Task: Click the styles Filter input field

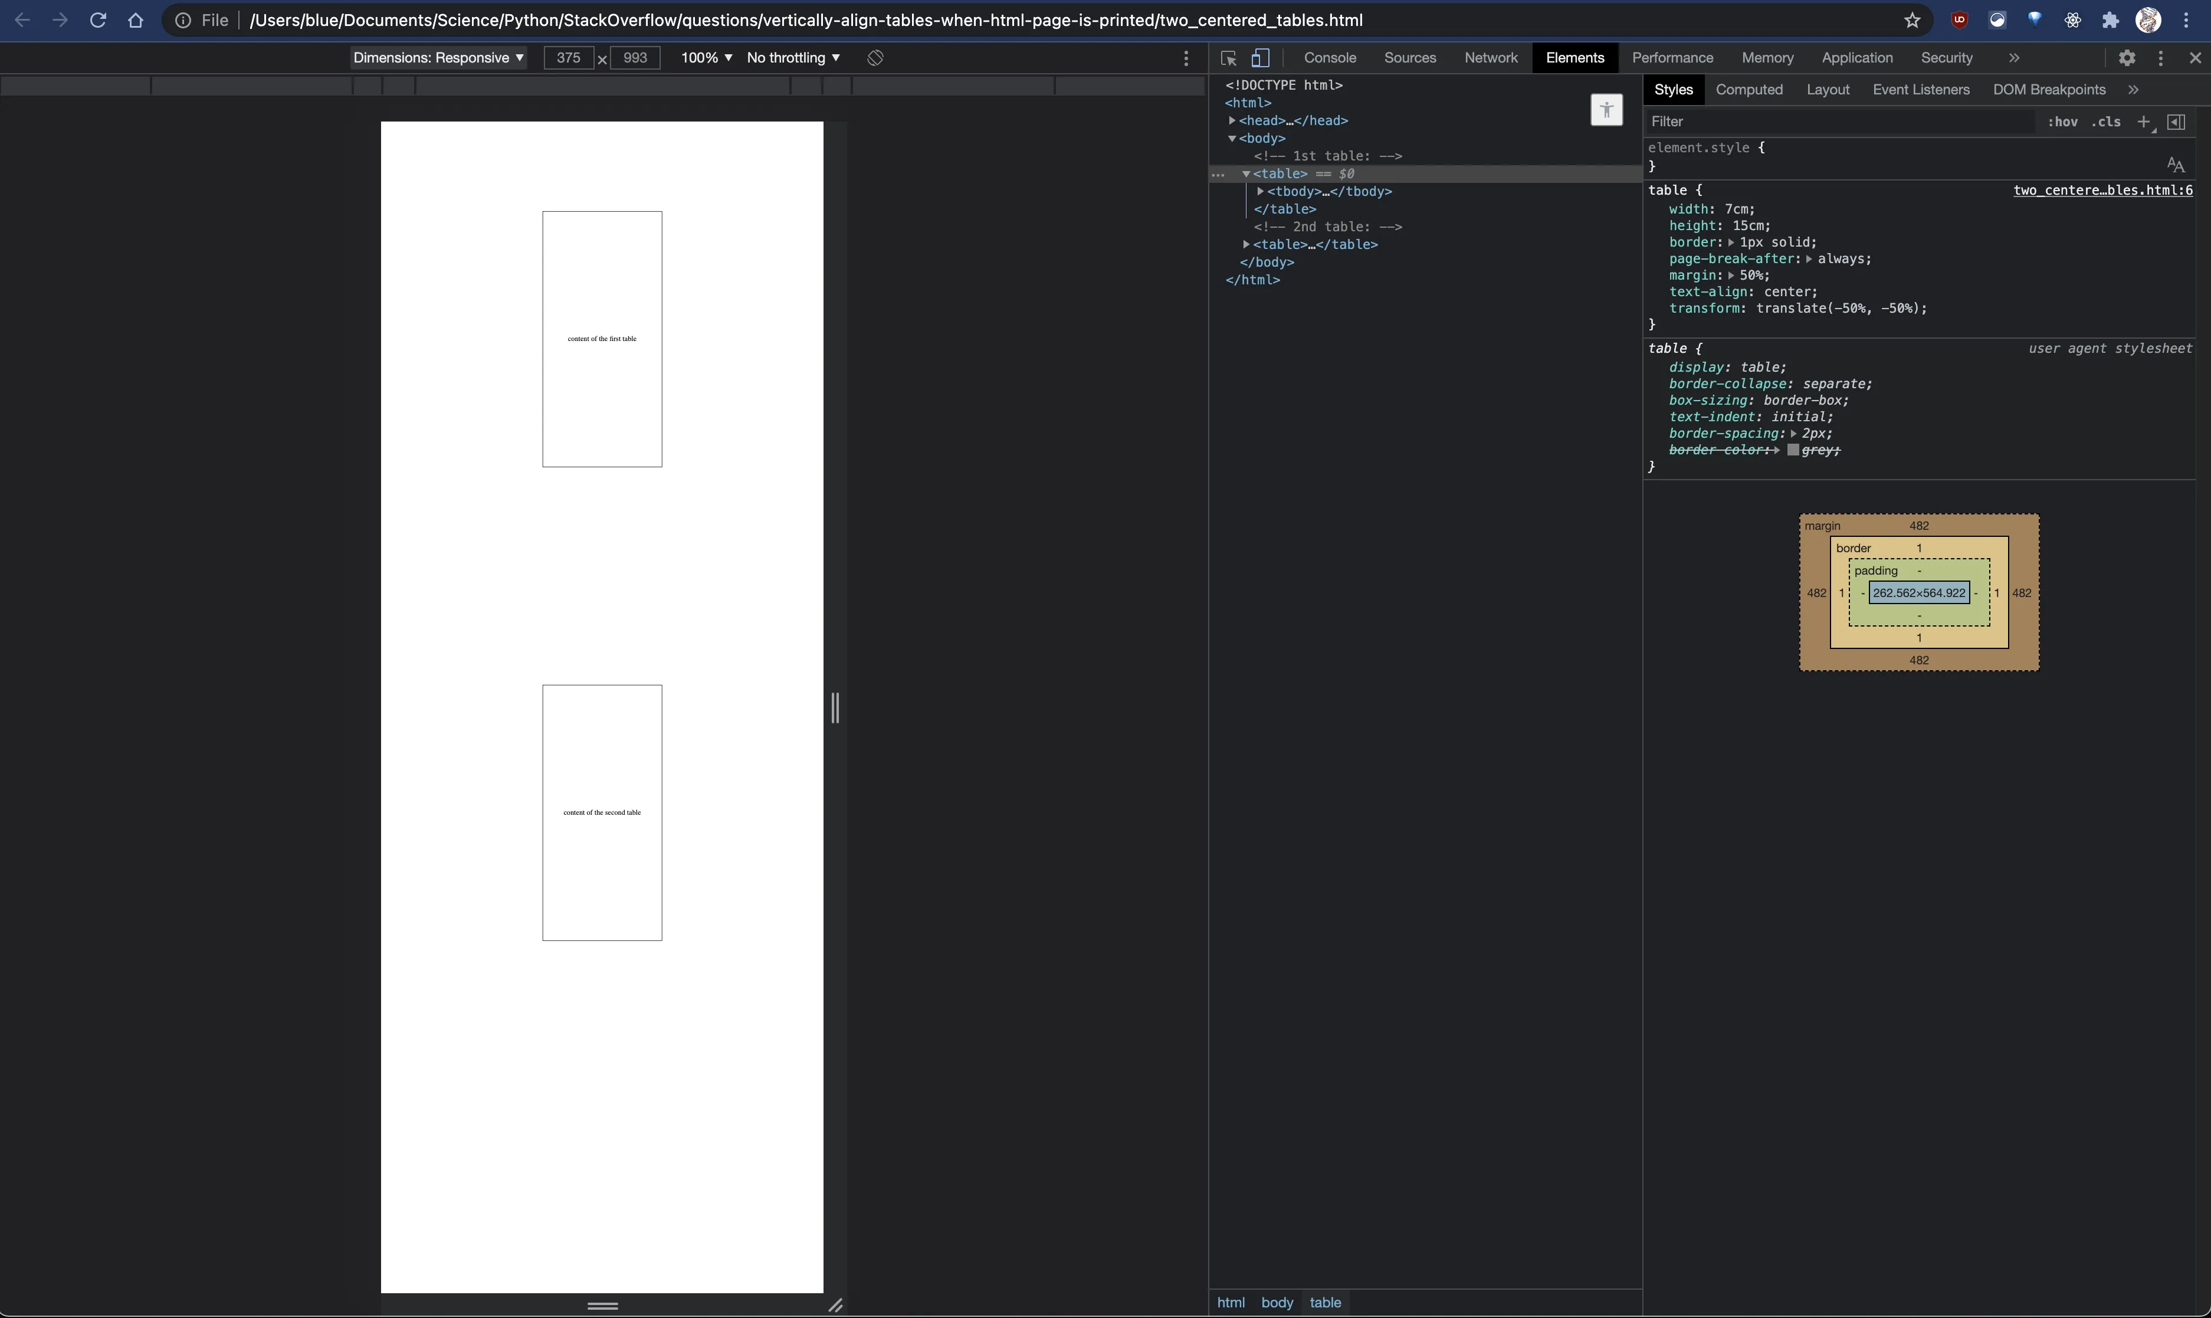Action: (x=1838, y=122)
